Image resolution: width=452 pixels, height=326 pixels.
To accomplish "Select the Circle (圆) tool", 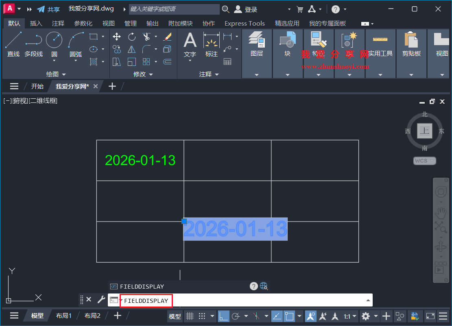I will [x=53, y=40].
